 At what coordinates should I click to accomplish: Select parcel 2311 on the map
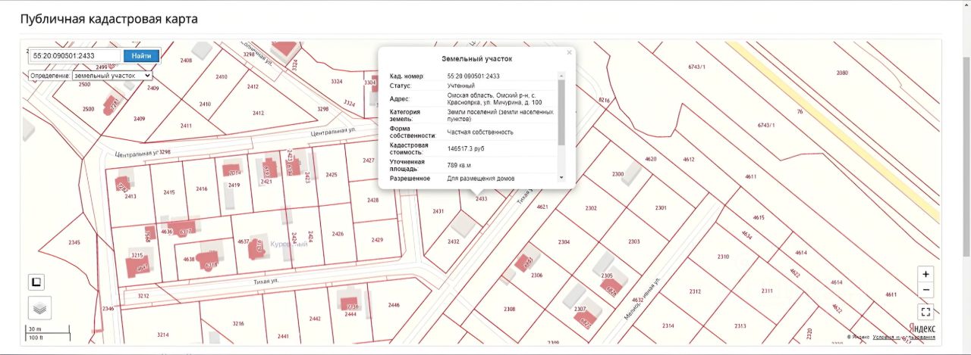[x=767, y=291]
